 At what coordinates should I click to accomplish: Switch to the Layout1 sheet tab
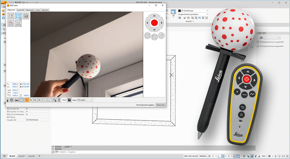pos(22,156)
